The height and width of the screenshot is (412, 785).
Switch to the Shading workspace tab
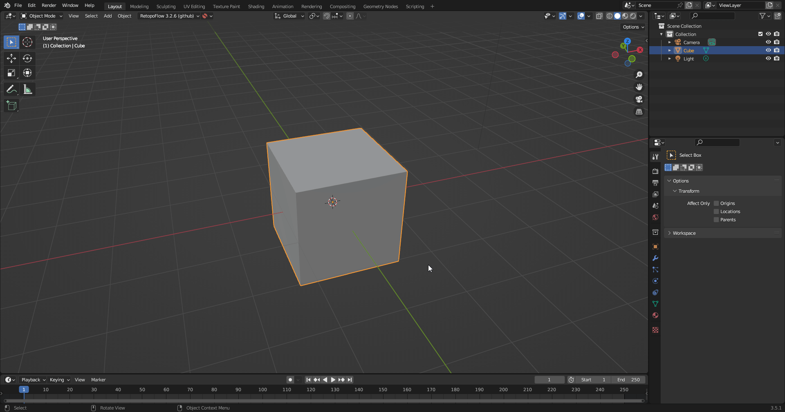(256, 6)
